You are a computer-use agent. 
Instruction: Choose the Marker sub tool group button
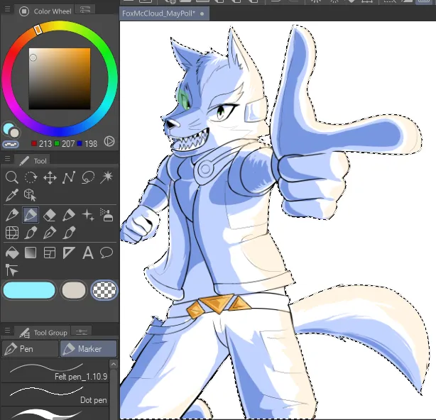pyautogui.click(x=88, y=349)
